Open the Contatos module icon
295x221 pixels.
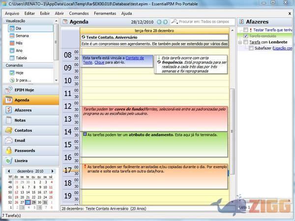pyautogui.click(x=8, y=130)
